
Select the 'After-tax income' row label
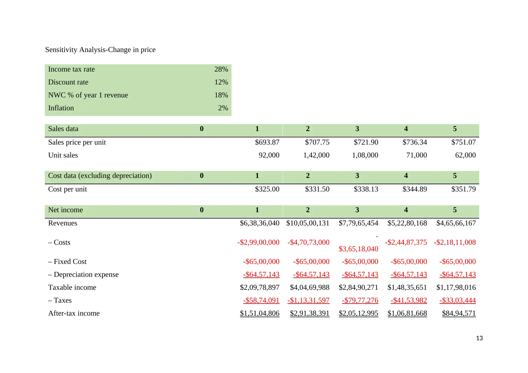74,313
